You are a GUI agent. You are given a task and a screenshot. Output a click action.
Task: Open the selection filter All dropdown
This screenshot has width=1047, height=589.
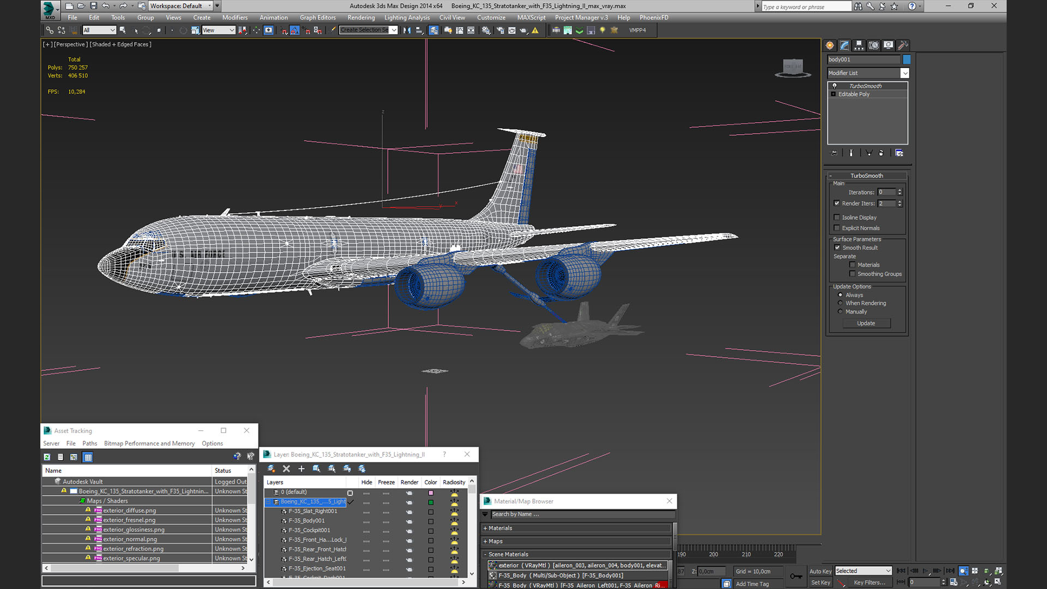99,31
